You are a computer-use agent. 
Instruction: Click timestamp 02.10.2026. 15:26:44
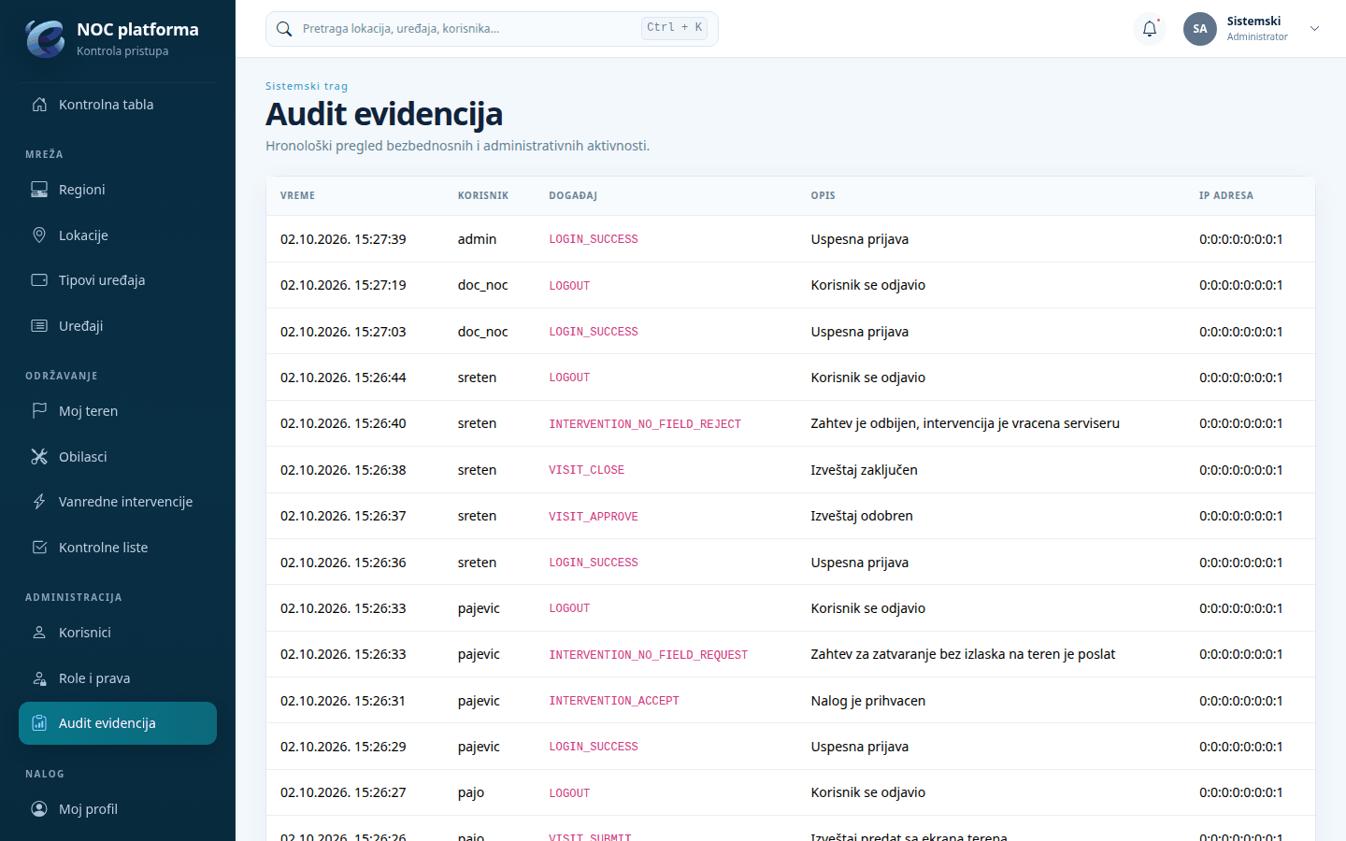point(343,378)
